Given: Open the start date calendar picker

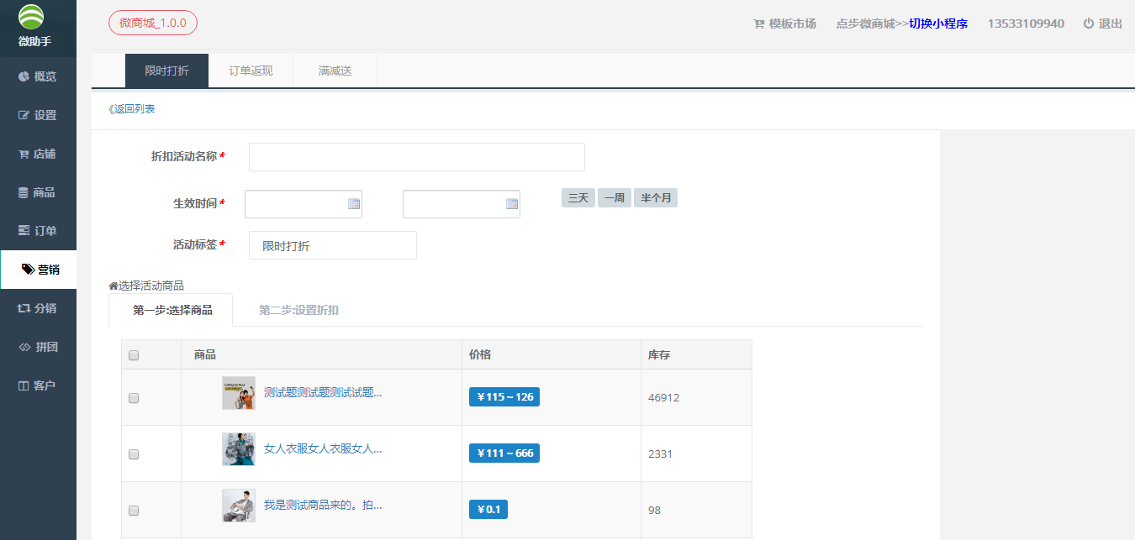Looking at the screenshot, I should pyautogui.click(x=353, y=204).
